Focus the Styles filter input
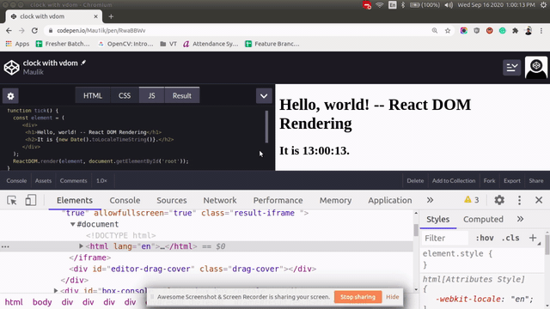 point(444,238)
